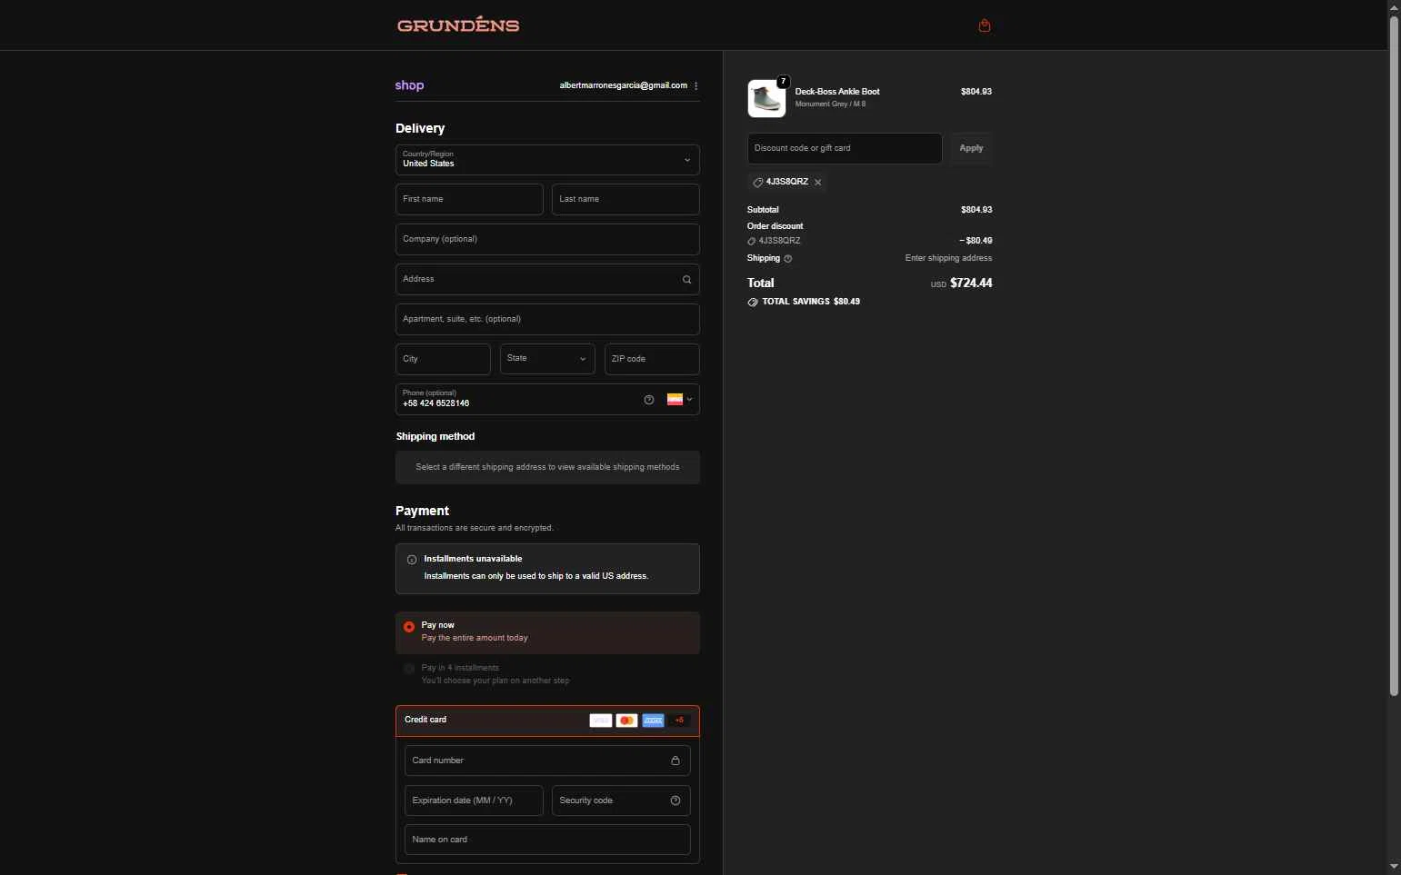Click the security code help icon

coord(675,800)
